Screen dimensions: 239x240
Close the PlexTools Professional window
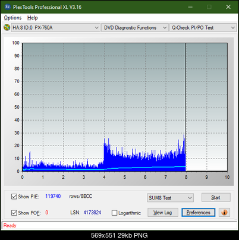tap(228, 7)
